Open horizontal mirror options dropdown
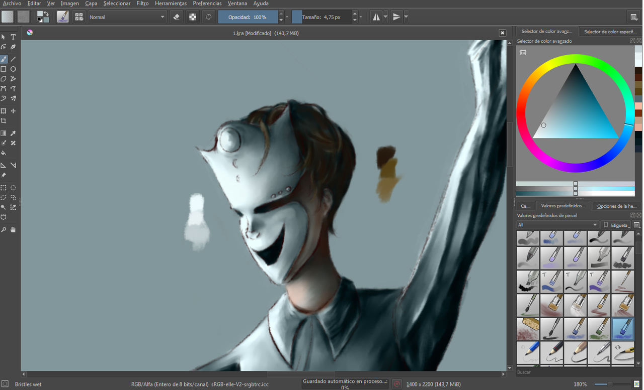 click(x=386, y=17)
